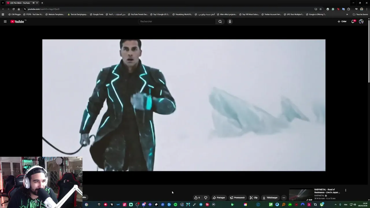Like the video with thumbs up
The image size is (370, 208).
click(x=197, y=198)
